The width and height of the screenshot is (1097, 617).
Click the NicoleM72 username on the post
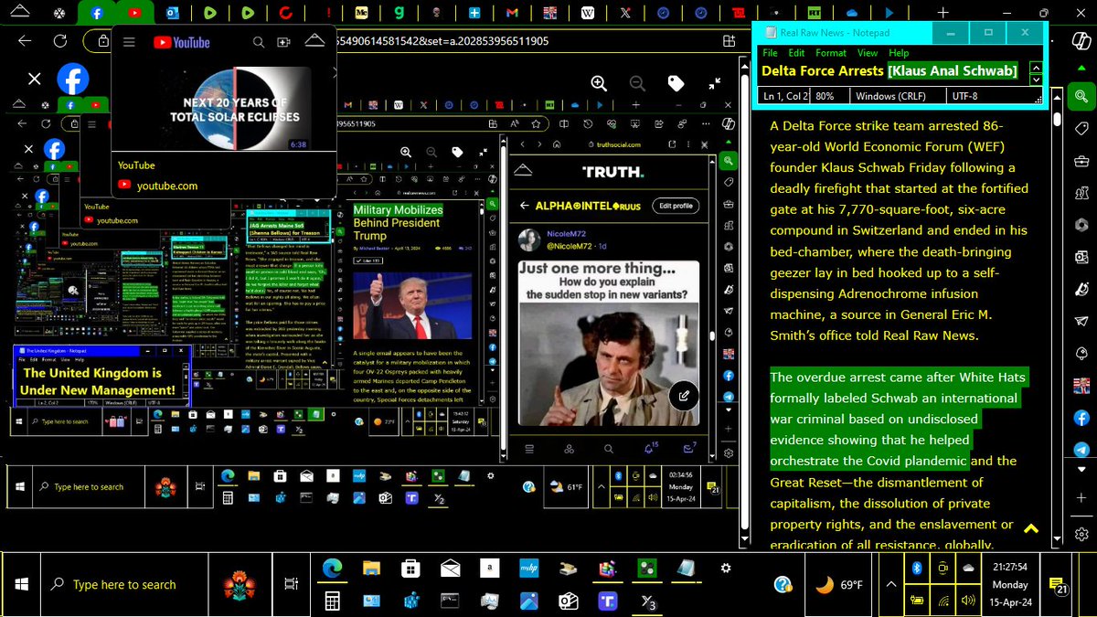pos(565,234)
